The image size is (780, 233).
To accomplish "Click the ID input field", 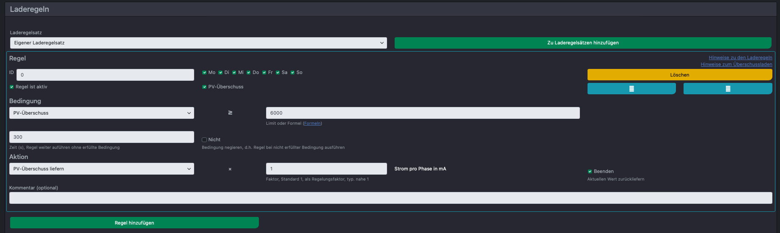I will pos(105,75).
